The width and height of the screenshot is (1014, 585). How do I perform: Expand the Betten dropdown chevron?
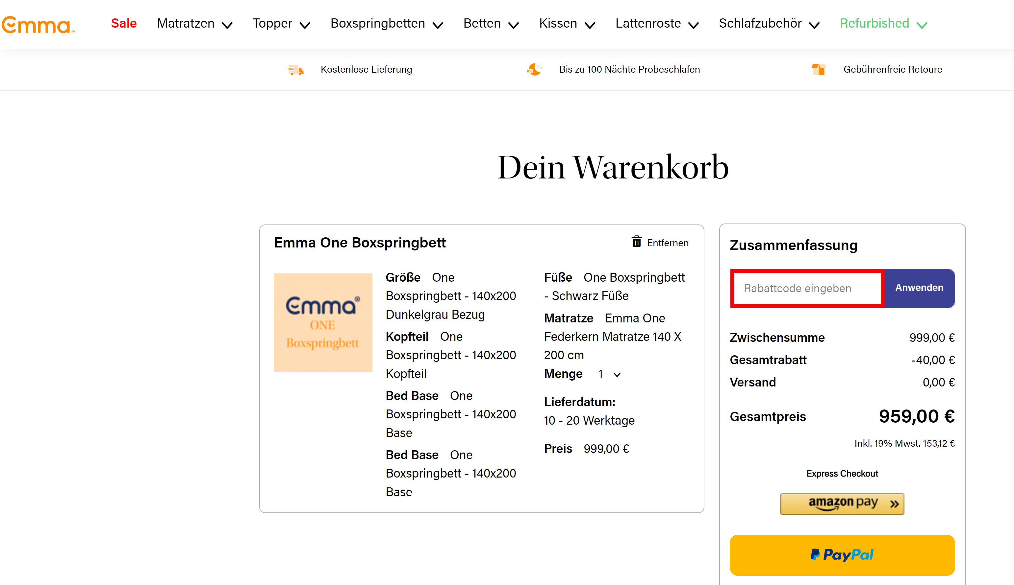[513, 25]
